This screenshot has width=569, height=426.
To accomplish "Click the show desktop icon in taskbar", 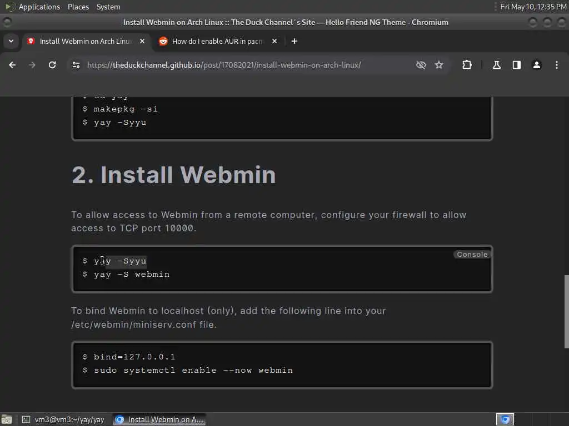I will point(7,419).
